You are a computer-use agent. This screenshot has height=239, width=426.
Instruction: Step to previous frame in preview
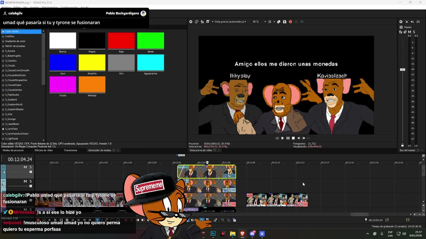click(299, 138)
